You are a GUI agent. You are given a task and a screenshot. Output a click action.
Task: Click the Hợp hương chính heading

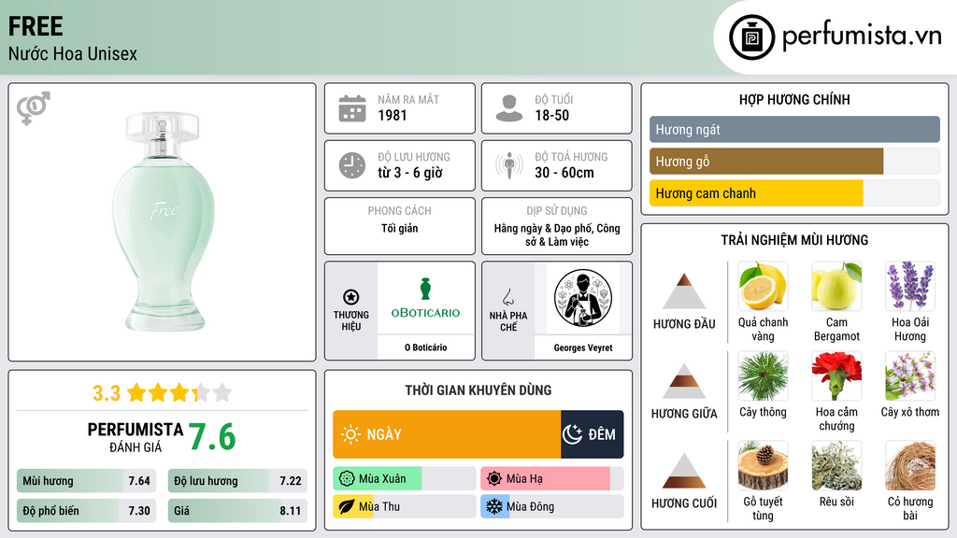(x=794, y=99)
